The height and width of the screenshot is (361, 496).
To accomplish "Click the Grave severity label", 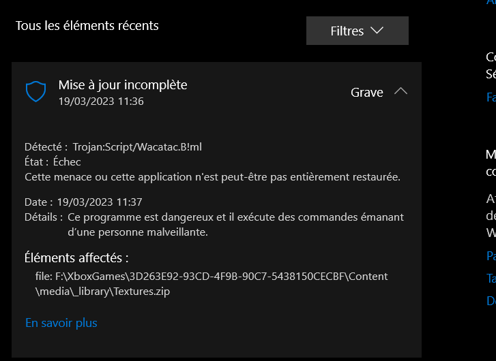I will (x=366, y=92).
